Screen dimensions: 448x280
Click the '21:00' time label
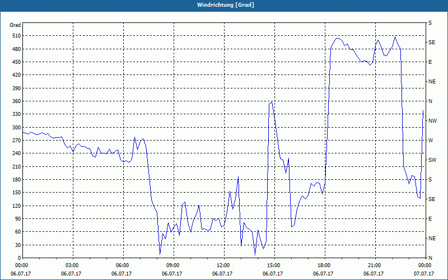[374, 265]
